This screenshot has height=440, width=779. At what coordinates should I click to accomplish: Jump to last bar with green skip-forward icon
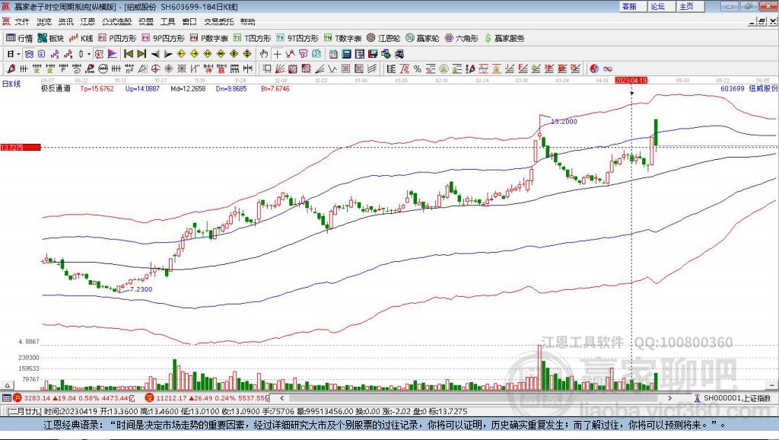[x=141, y=54]
